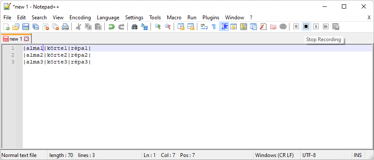Create a new document with the New icon

[x=6, y=27]
